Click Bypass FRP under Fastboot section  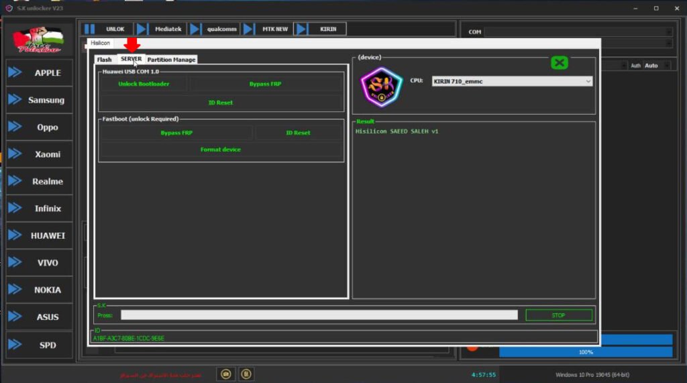(x=176, y=132)
